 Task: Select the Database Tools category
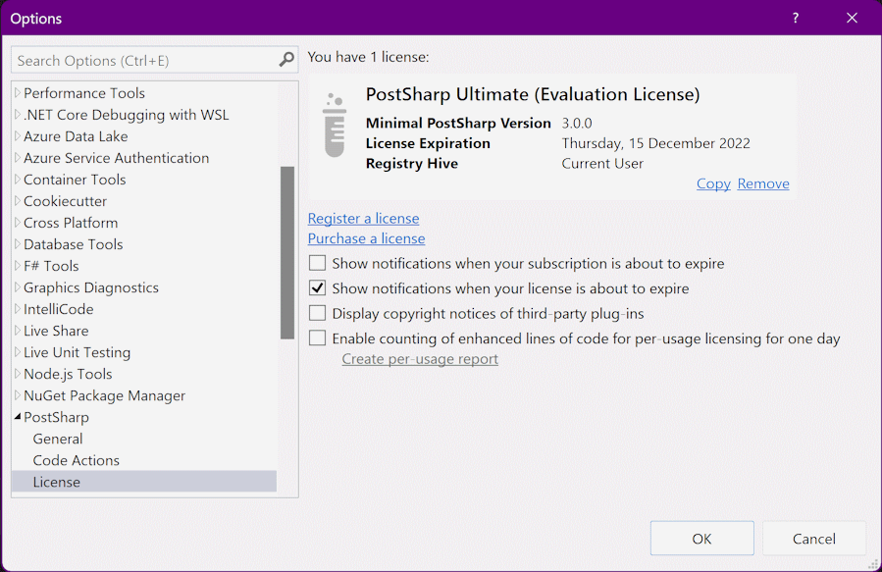[x=73, y=244]
